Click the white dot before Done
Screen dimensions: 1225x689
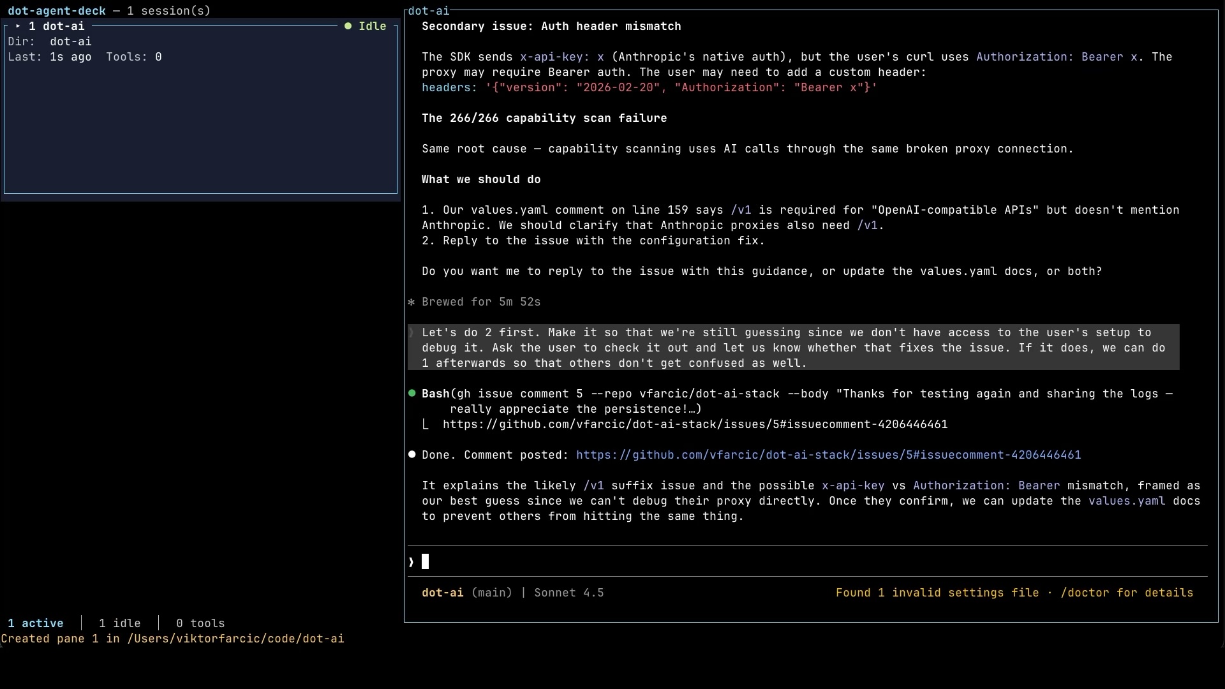pyautogui.click(x=412, y=455)
